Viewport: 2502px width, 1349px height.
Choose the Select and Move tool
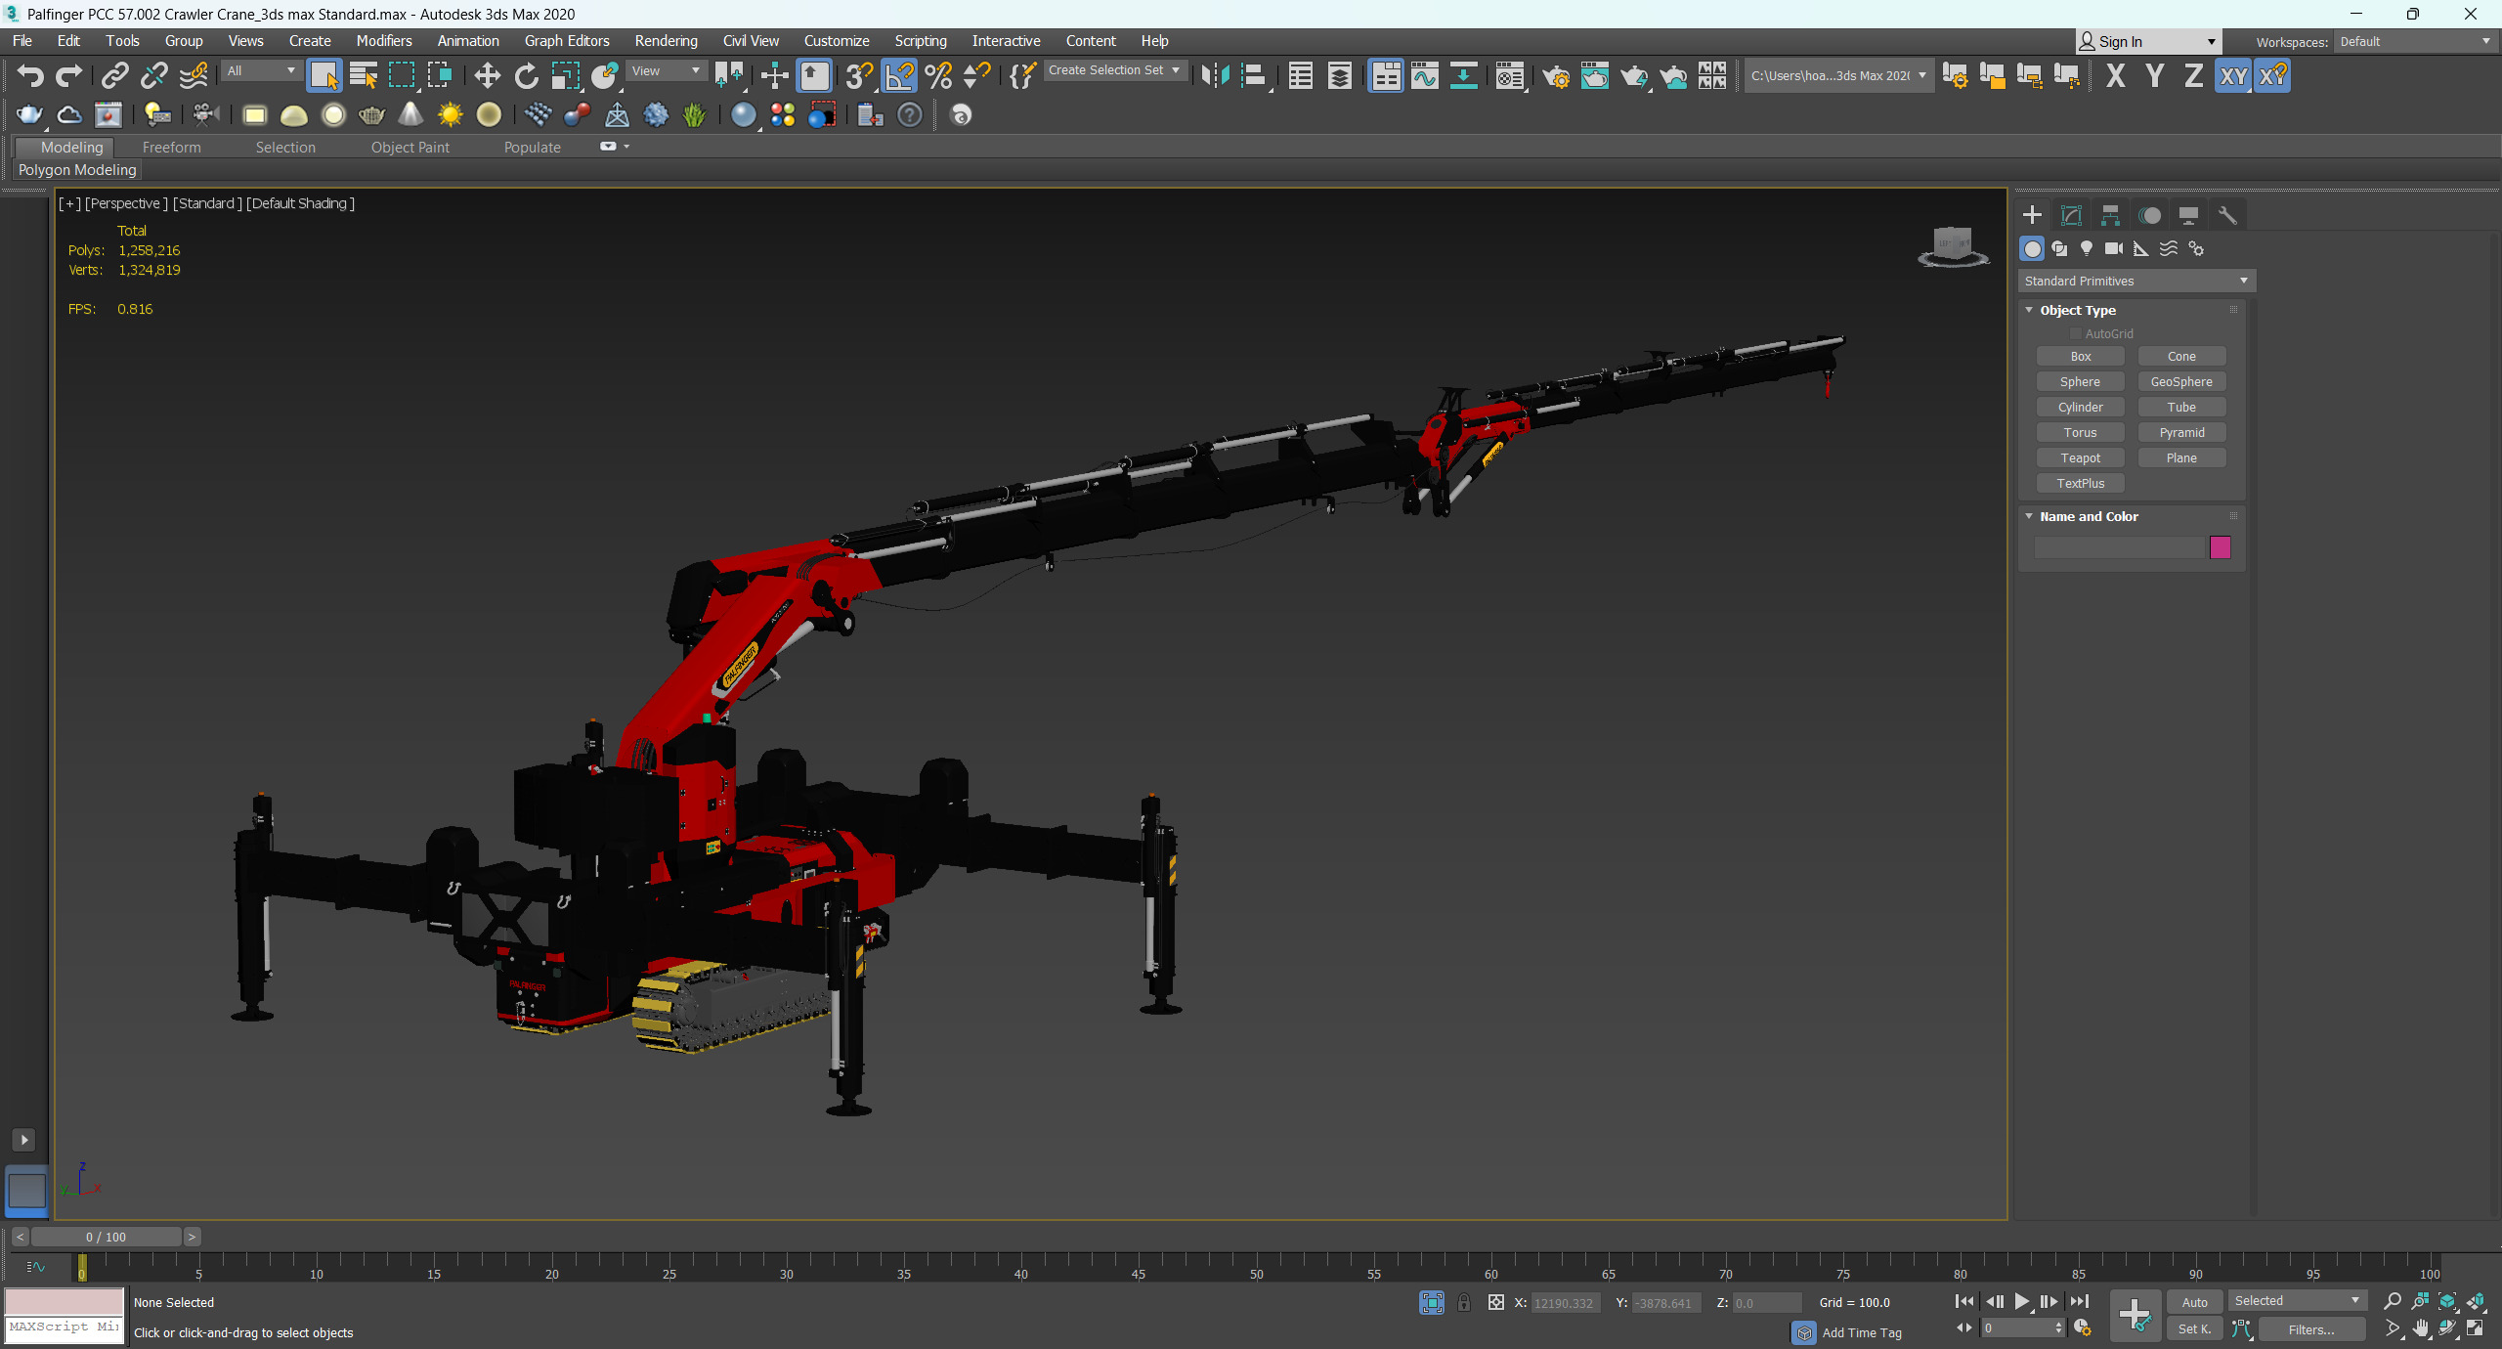487,75
